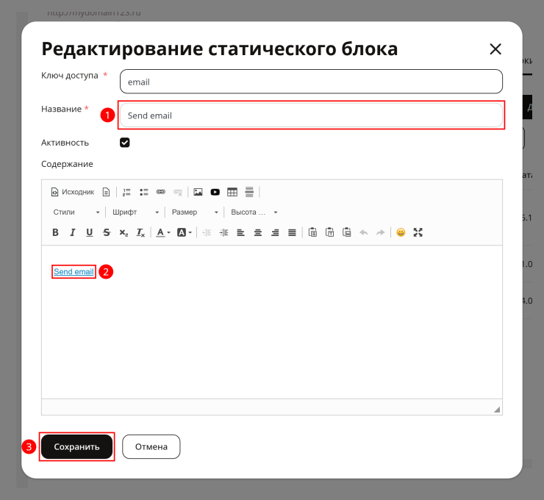The image size is (544, 500).
Task: Insert a horizontal line
Action: point(249,192)
